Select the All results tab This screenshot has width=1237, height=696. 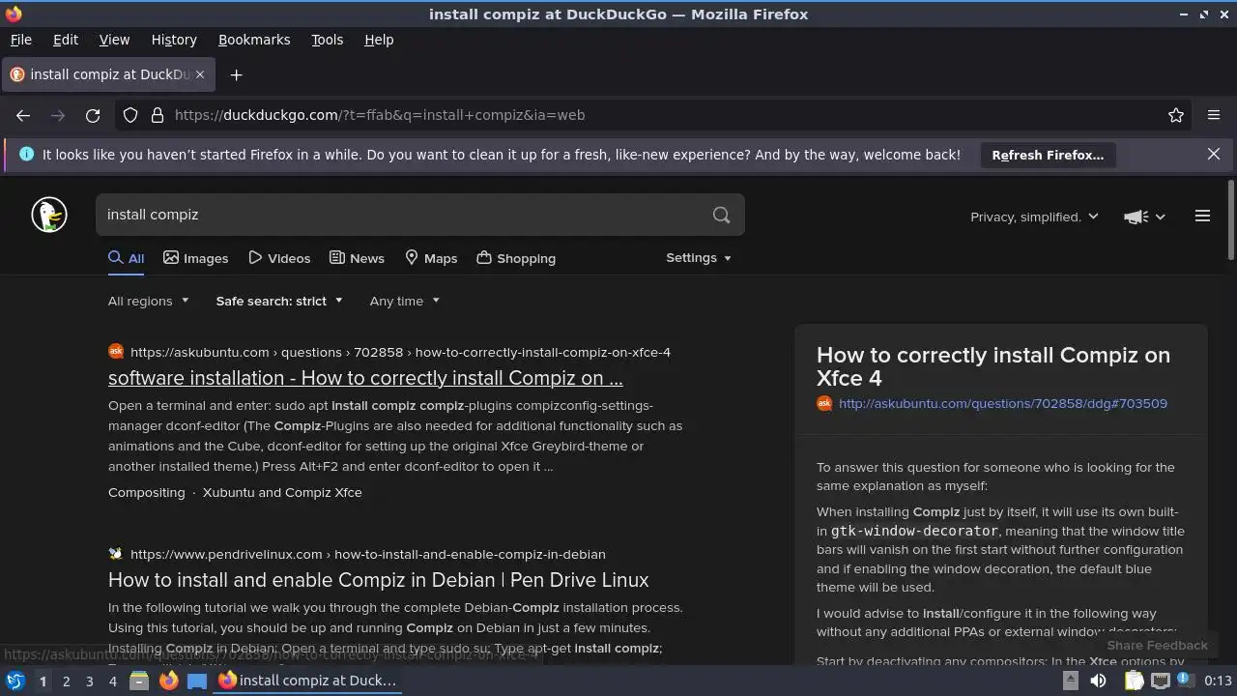pyautogui.click(x=126, y=258)
